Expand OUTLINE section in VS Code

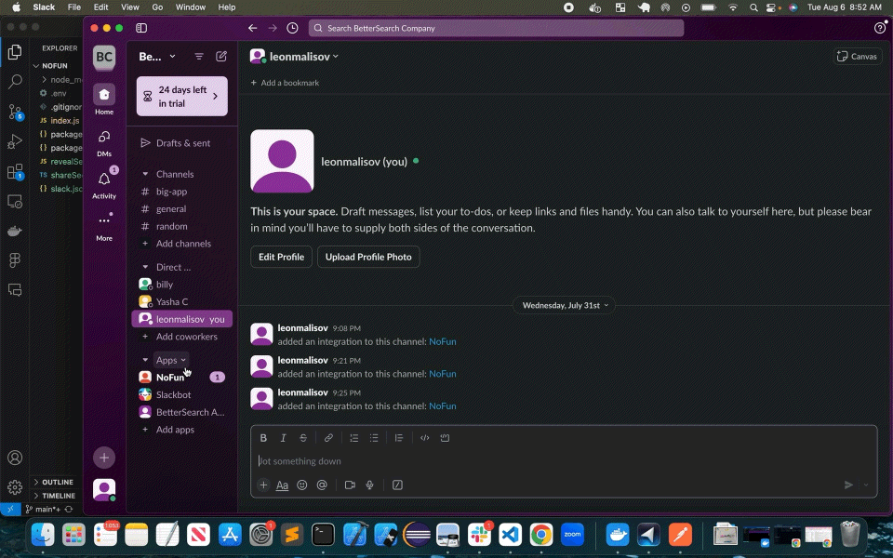click(56, 483)
